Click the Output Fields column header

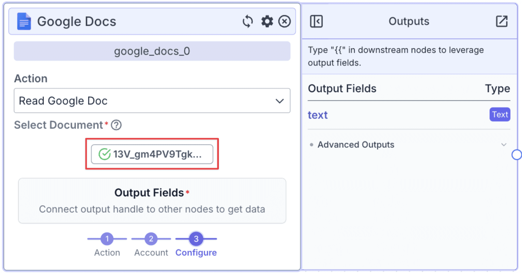pos(342,88)
